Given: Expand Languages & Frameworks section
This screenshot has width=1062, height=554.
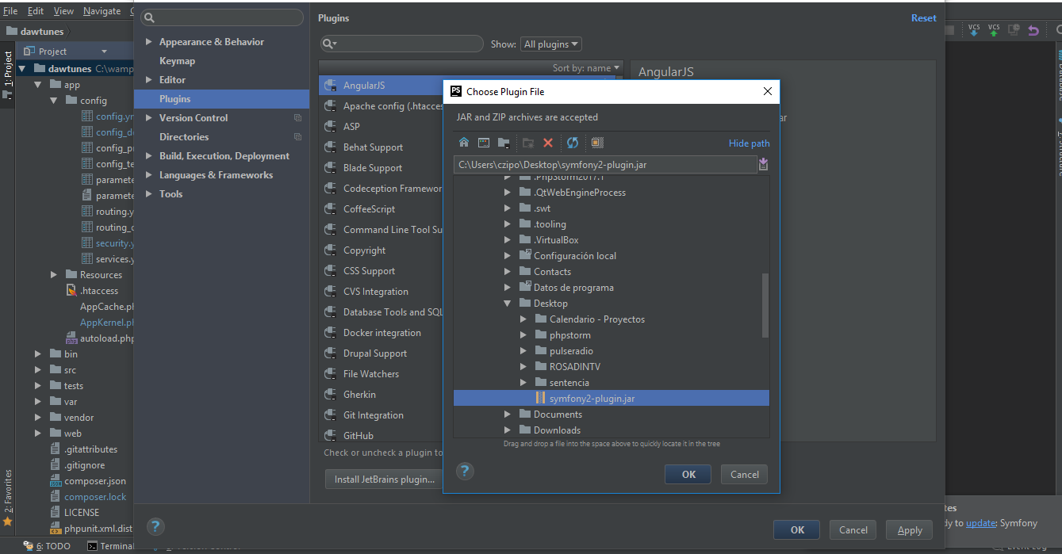Looking at the screenshot, I should [149, 175].
